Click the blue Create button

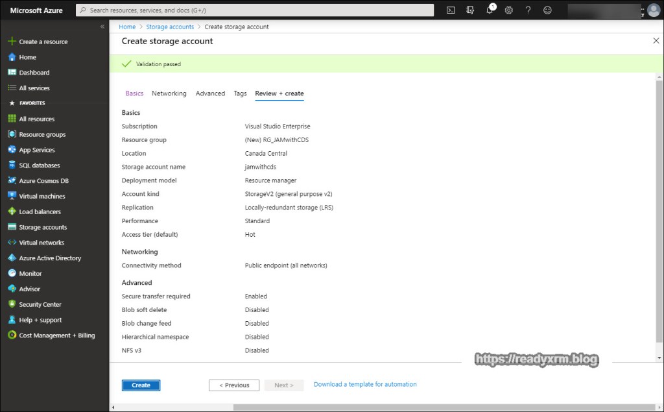coord(141,385)
